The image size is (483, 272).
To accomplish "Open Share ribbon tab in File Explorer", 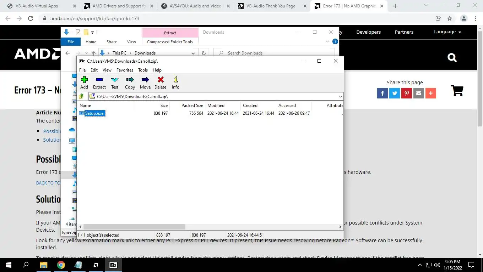I will pos(112,42).
